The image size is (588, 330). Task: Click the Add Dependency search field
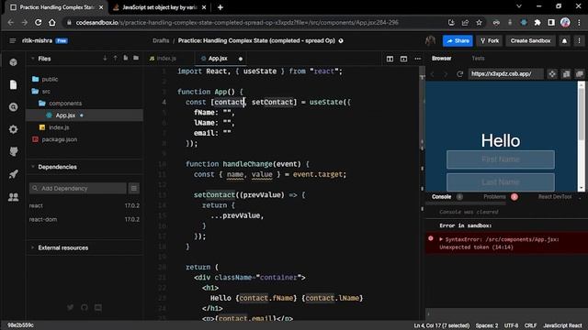[78, 188]
